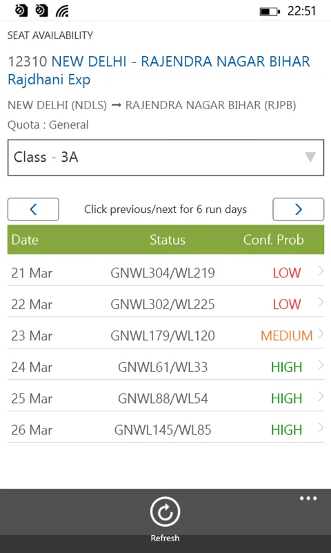Image resolution: width=331 pixels, height=553 pixels.
Task: Click HIGH probability for 26 Mar
Action: [x=287, y=430]
